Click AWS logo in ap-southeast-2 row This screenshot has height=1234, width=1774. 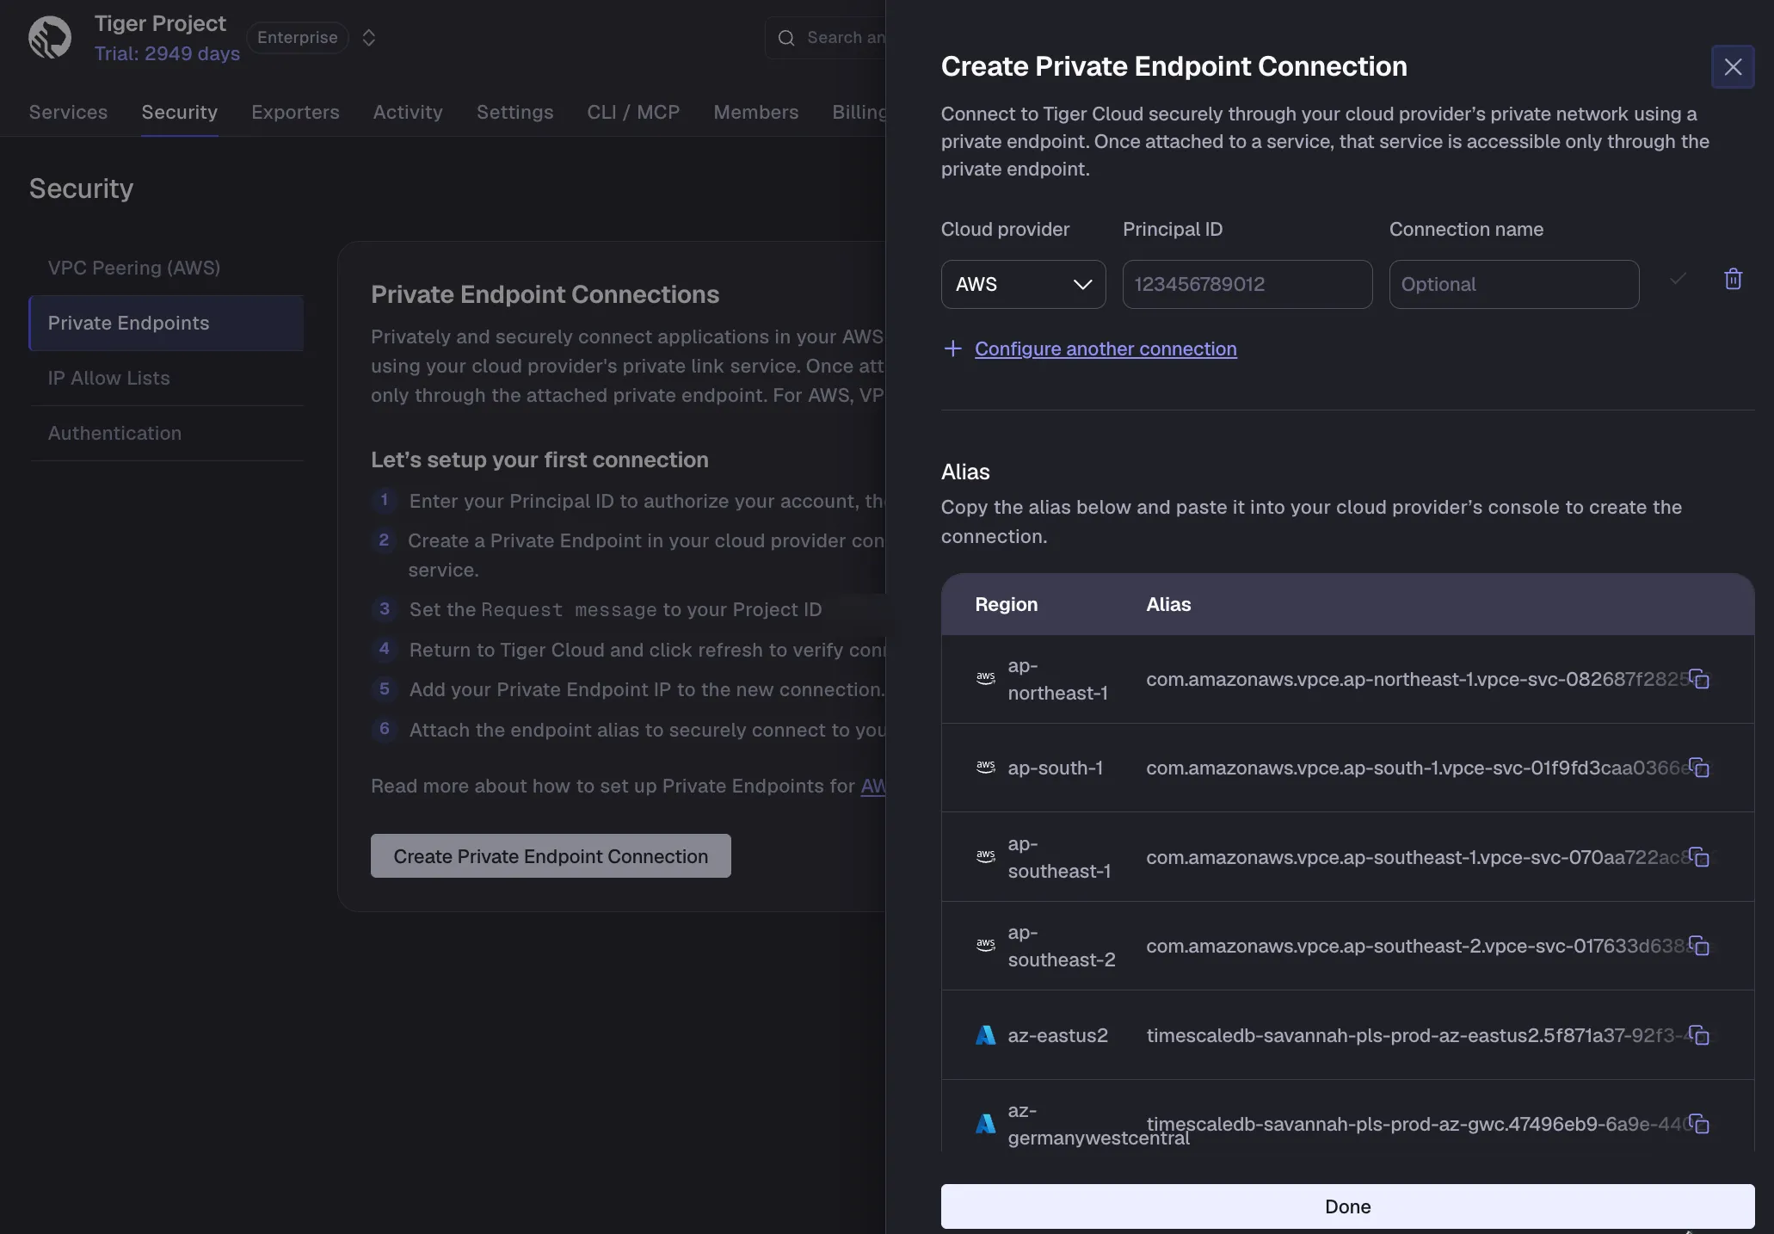986,946
